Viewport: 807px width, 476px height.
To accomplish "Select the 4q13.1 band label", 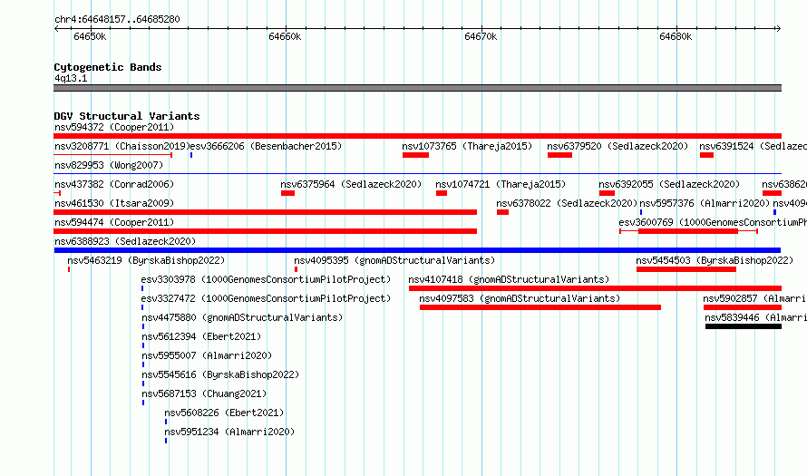I will point(71,78).
